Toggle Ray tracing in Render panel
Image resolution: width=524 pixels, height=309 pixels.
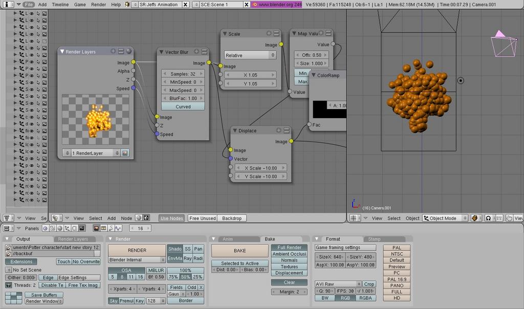[187, 258]
